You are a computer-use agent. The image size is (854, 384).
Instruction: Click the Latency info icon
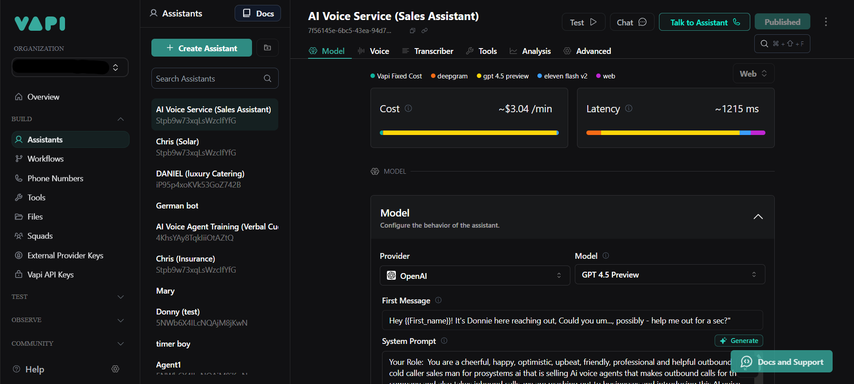tap(629, 108)
